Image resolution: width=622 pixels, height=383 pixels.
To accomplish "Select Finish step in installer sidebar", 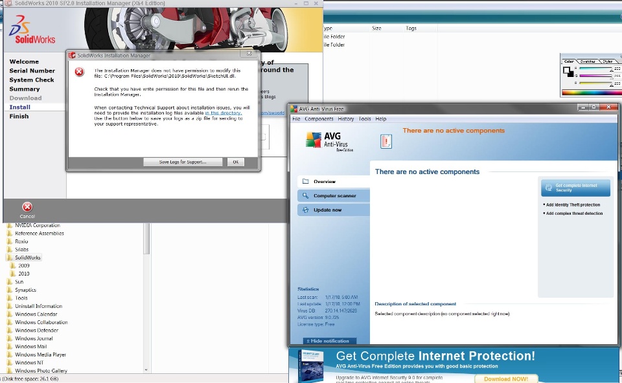I will pyautogui.click(x=19, y=116).
